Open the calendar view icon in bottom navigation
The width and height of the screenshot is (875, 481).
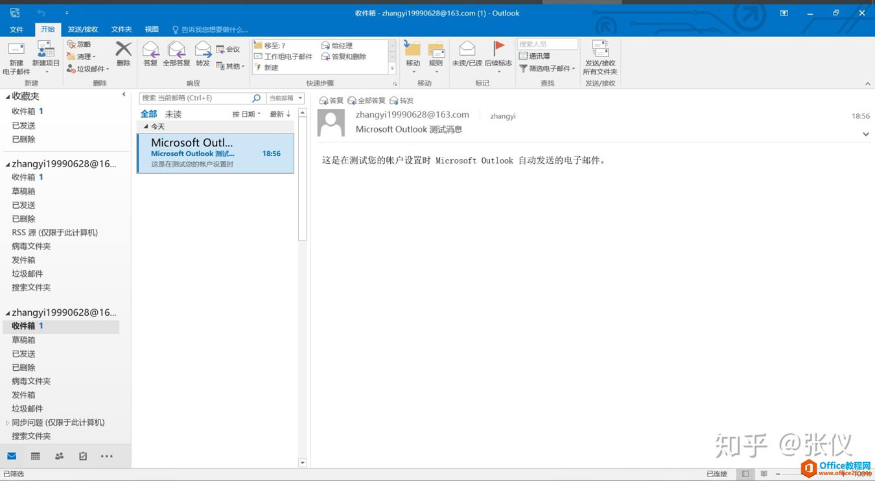click(x=36, y=456)
